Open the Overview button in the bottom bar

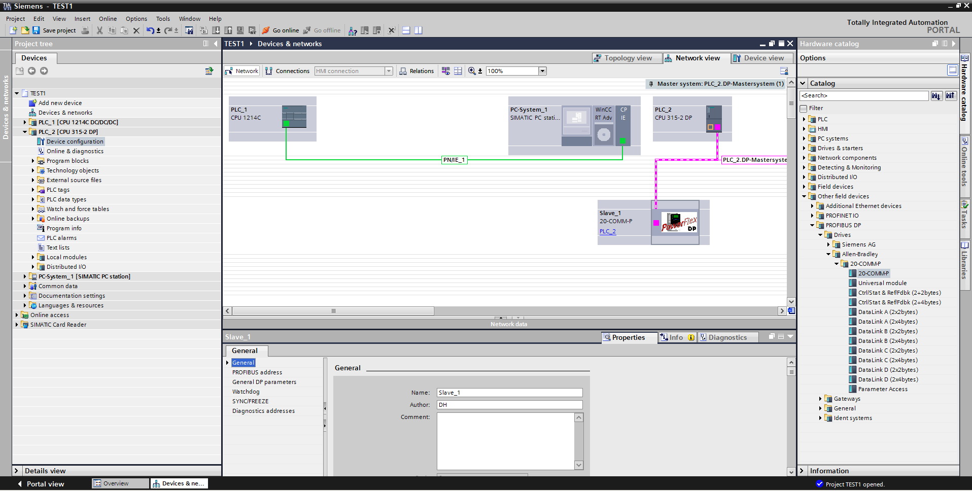[121, 484]
